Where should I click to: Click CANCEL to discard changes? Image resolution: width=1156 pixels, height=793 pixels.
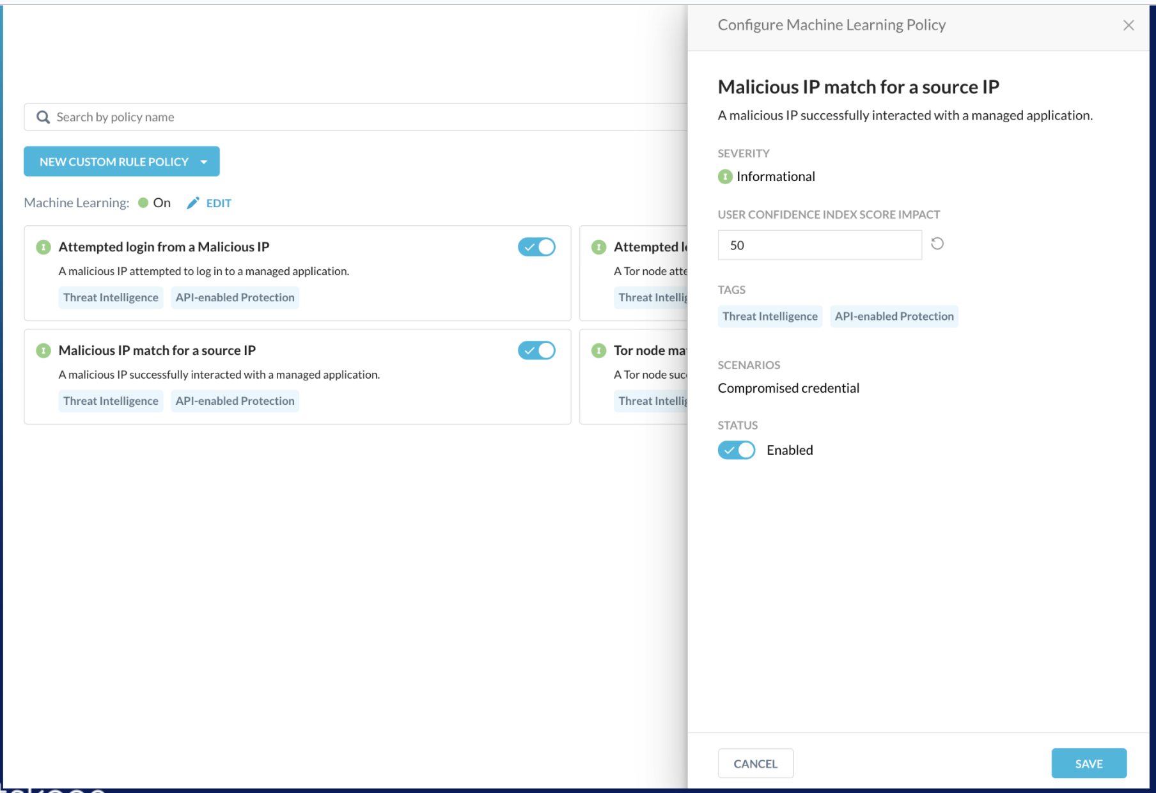tap(755, 763)
